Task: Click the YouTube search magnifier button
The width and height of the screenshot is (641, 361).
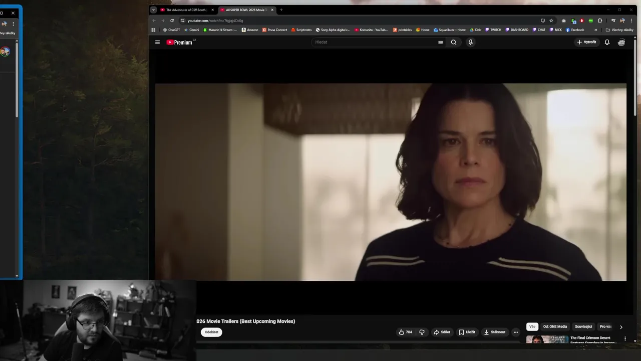Action: [454, 42]
